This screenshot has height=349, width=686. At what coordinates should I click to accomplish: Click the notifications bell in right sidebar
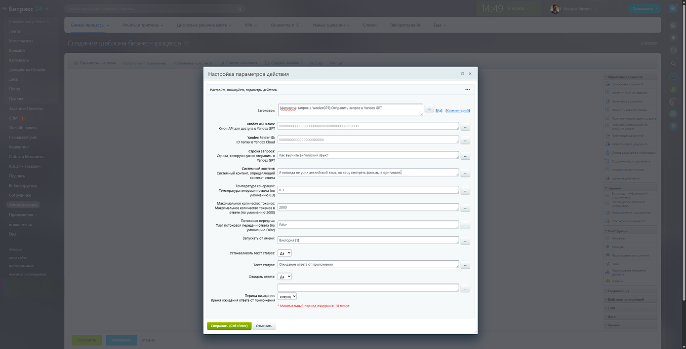673,37
